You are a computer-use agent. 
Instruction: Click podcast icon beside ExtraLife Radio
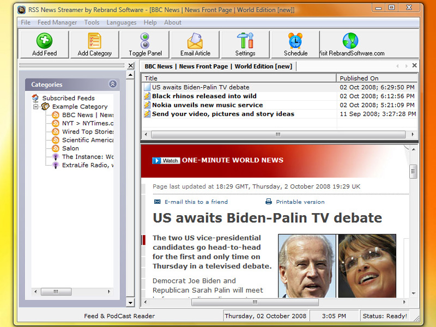[x=56, y=165]
